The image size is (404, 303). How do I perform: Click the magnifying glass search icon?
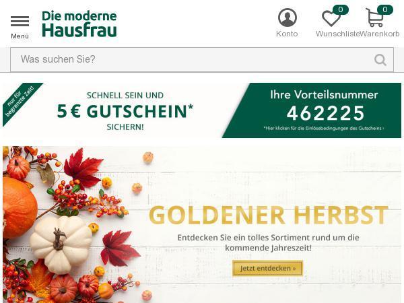(x=380, y=60)
